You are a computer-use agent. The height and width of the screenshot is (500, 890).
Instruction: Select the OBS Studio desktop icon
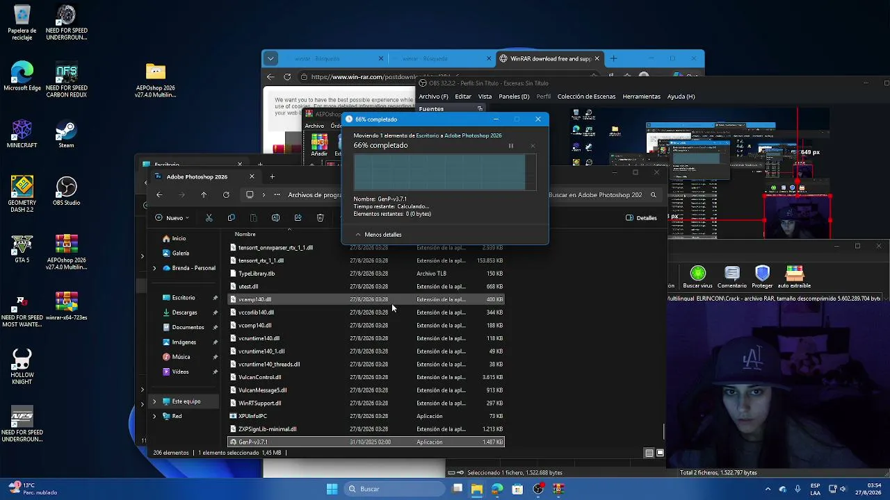tap(66, 192)
